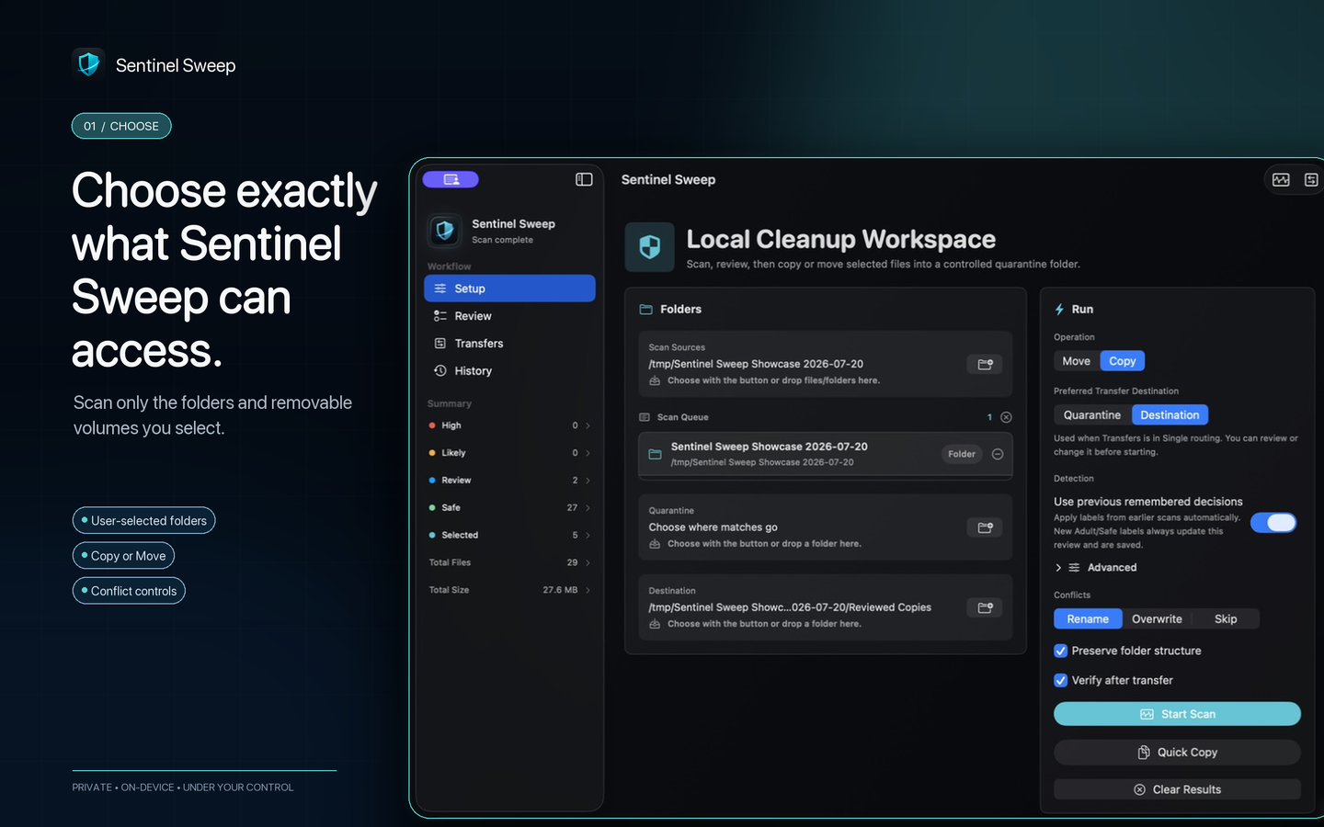
Task: Click the inspector panel icon at top right
Action: pyautogui.click(x=1311, y=180)
